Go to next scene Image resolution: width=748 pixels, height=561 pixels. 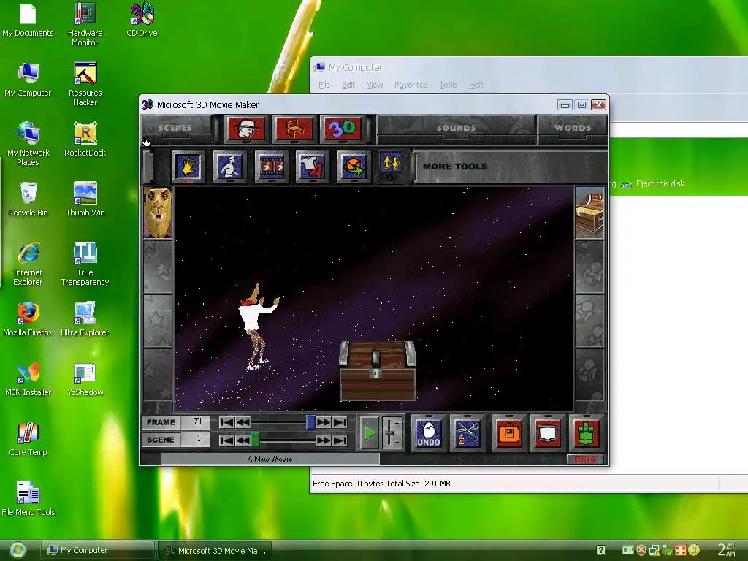click(x=323, y=440)
